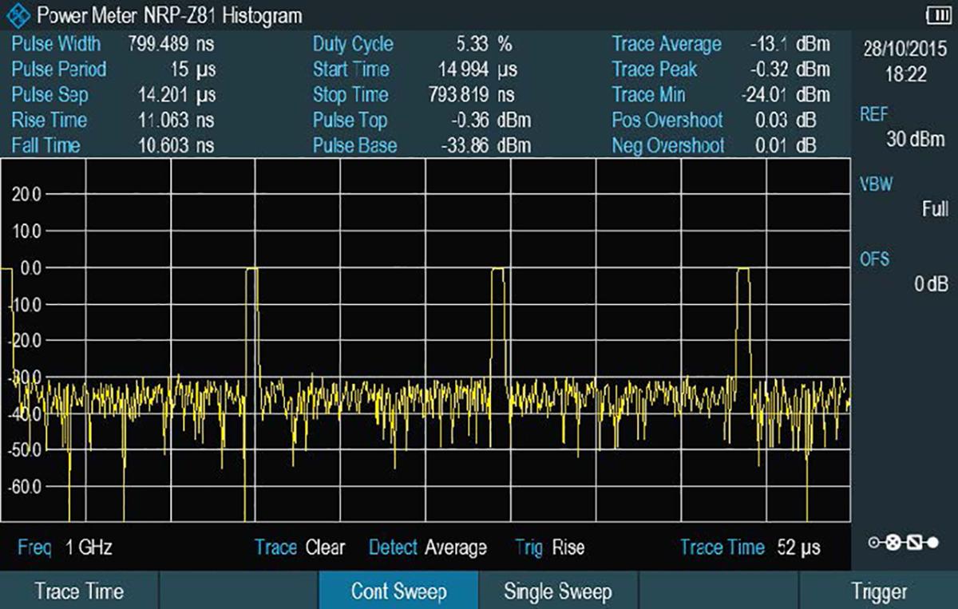The width and height of the screenshot is (958, 609).
Task: Select the OFS 0 dB setting
Action: click(904, 271)
